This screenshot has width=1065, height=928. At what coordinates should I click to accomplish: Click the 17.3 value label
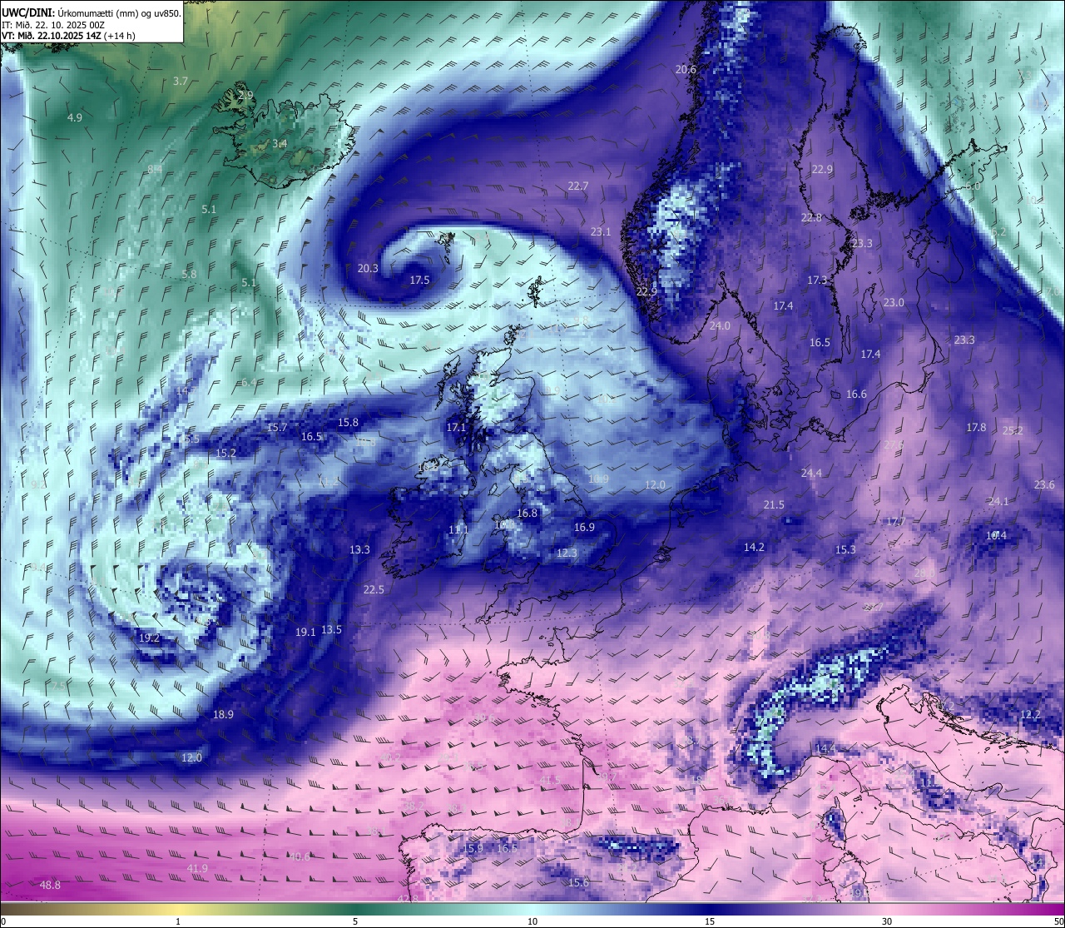(x=817, y=280)
